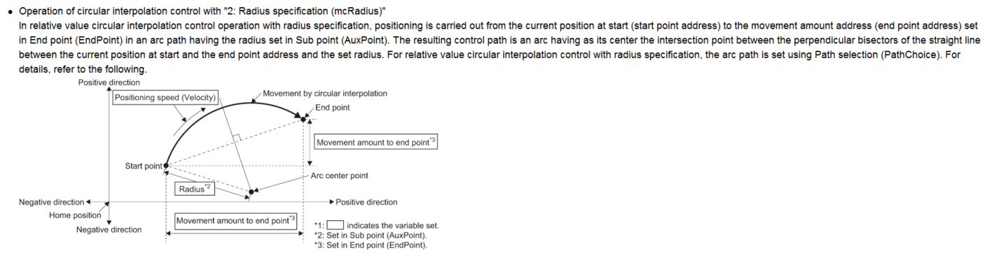Click the Home position label
The image size is (987, 258).
click(x=74, y=215)
